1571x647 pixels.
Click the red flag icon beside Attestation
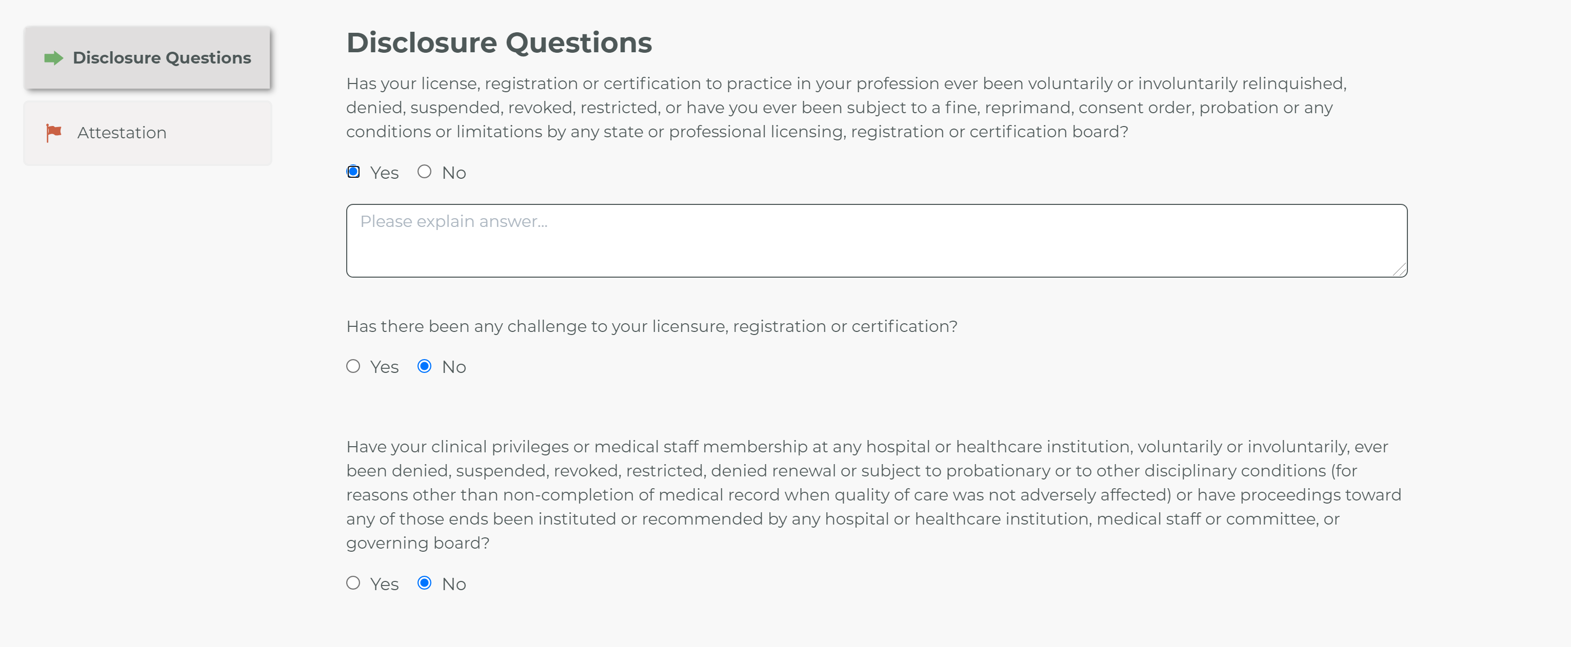tap(54, 133)
